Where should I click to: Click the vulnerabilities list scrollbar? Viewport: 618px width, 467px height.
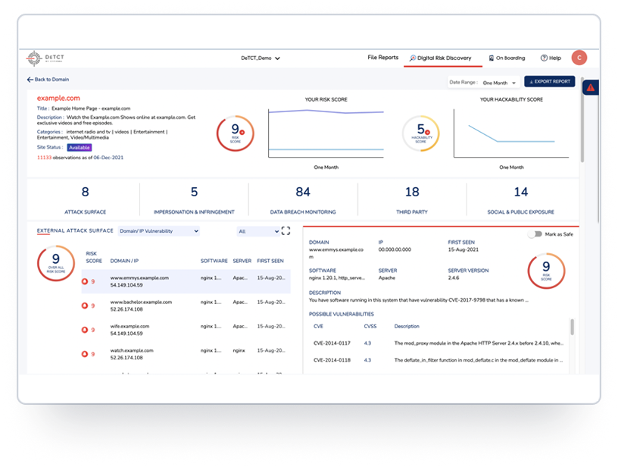(572, 327)
